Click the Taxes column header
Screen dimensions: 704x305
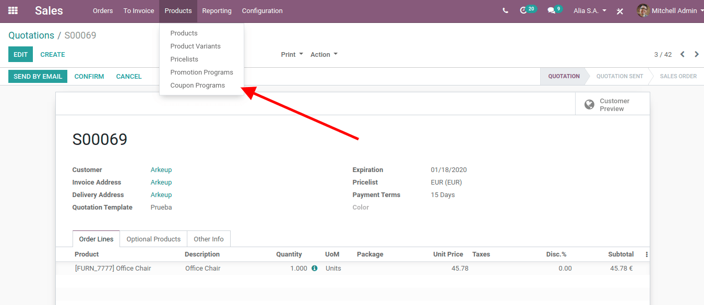point(481,254)
